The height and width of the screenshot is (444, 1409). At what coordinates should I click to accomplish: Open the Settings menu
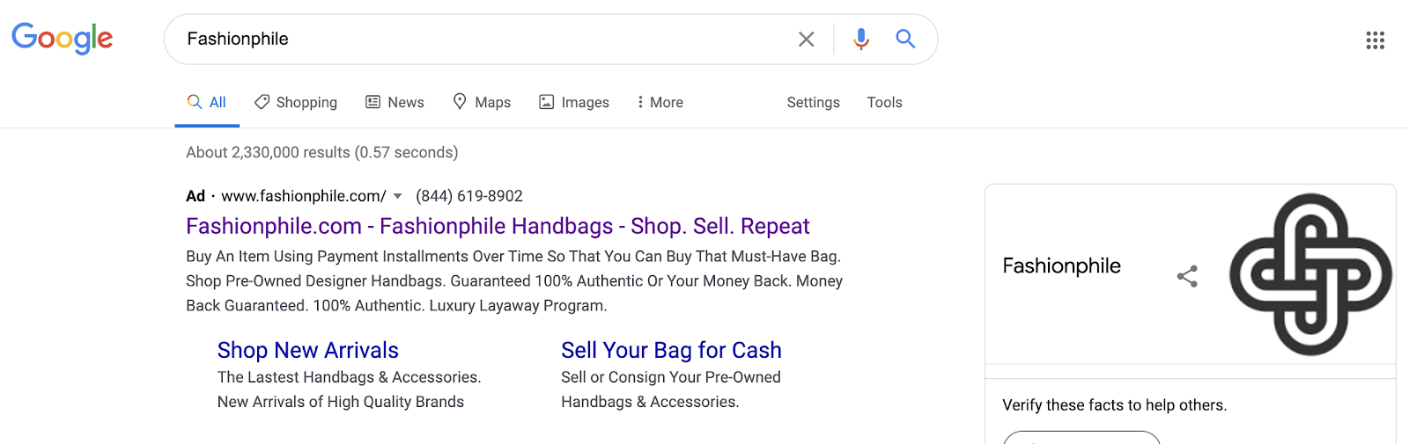point(813,102)
